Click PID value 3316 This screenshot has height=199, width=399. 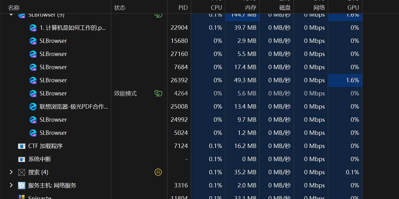[x=181, y=186]
